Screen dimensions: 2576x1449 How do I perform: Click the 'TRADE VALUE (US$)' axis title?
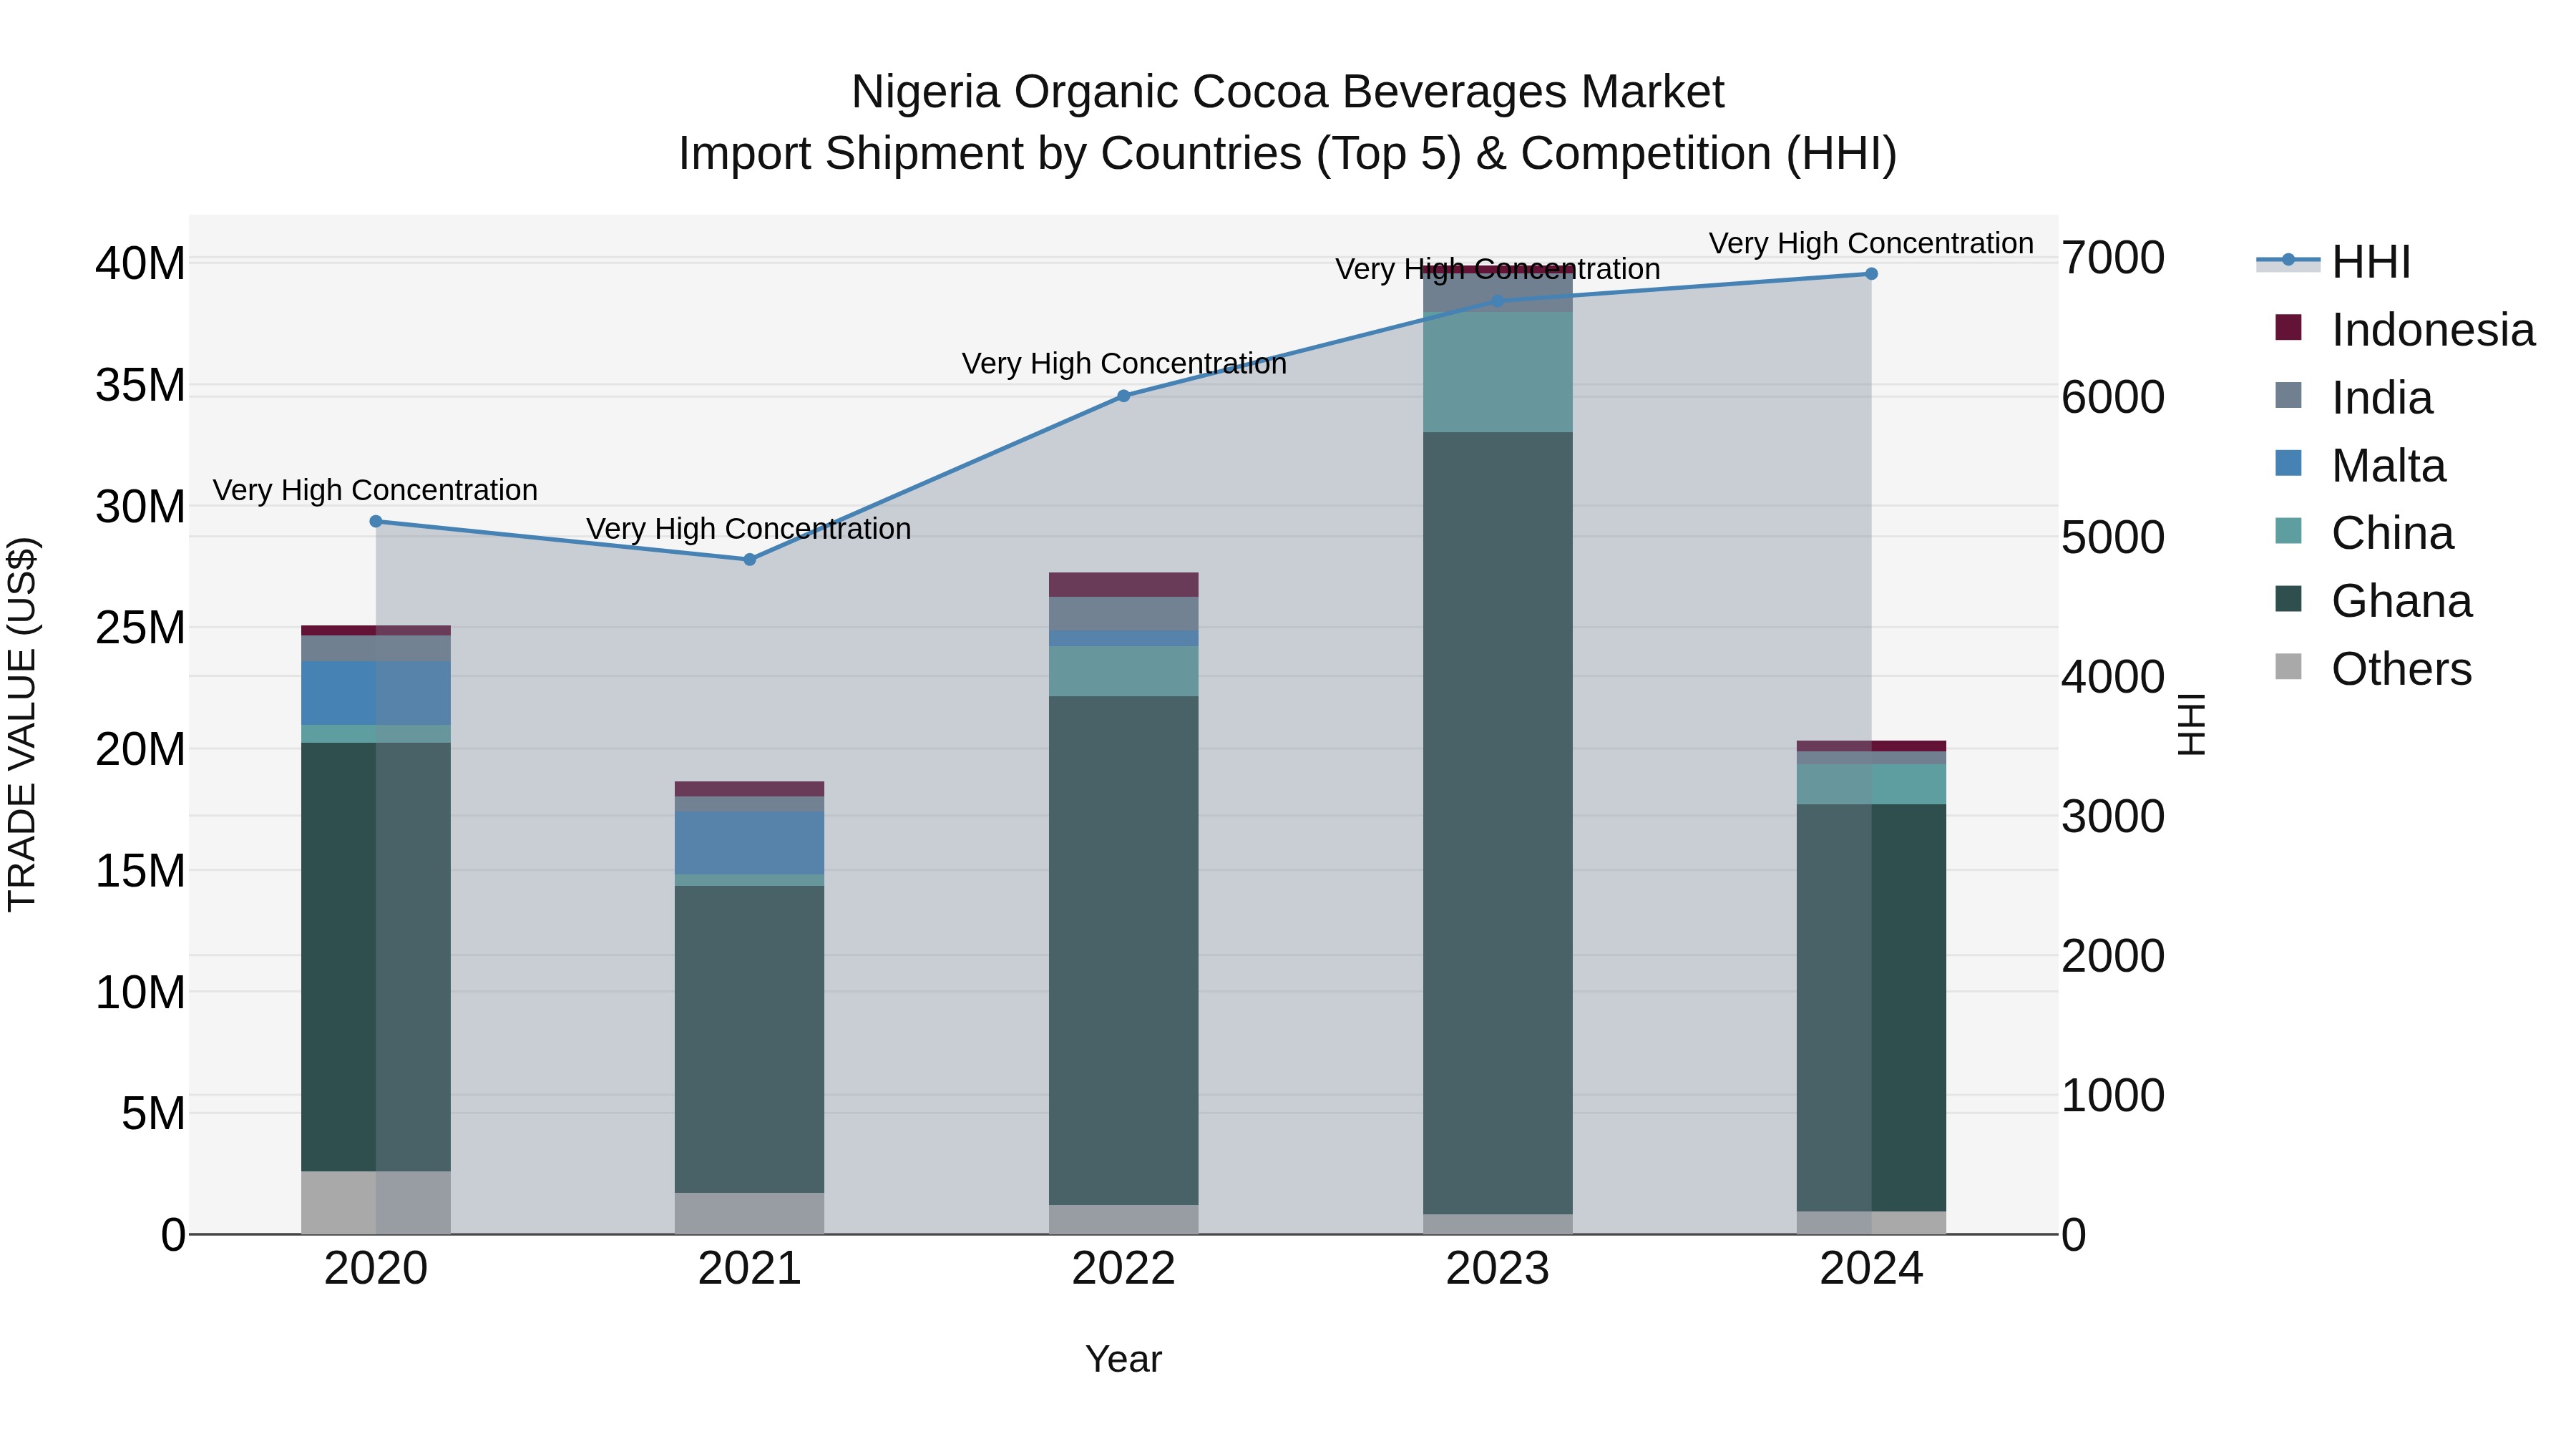23,724
